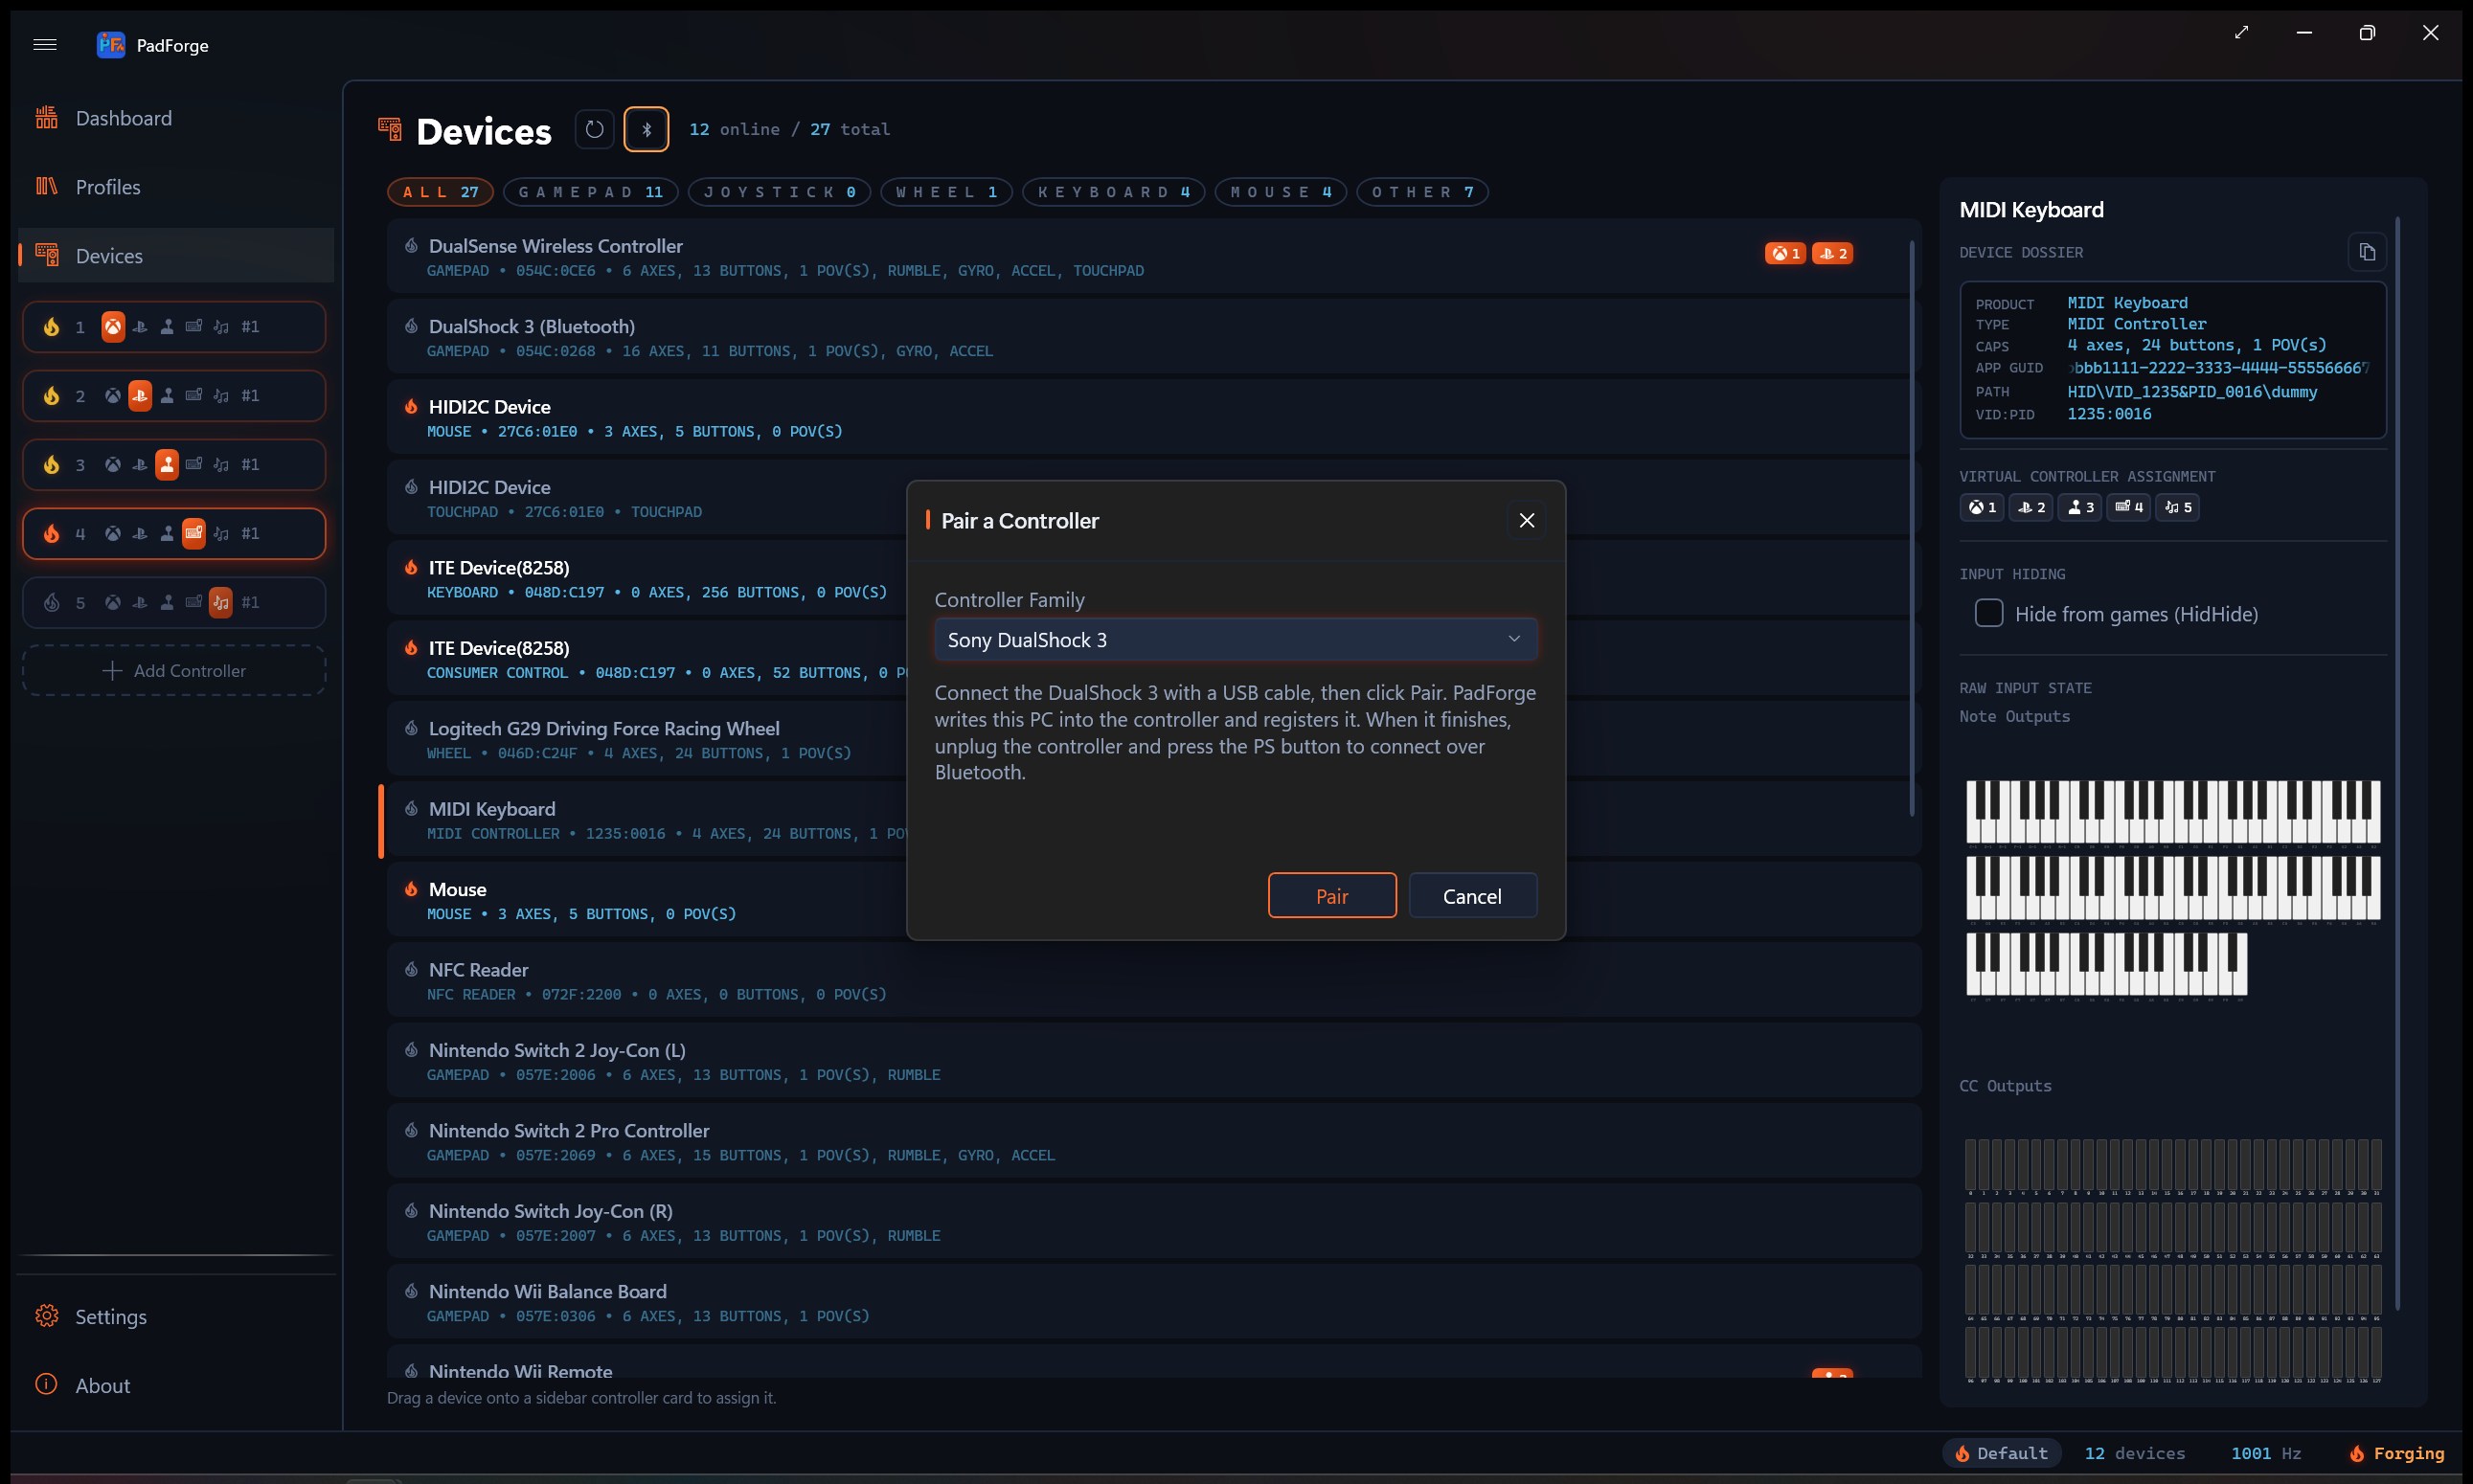
Task: Filter devices by GAMEPAD 11 tab
Action: coord(590,192)
